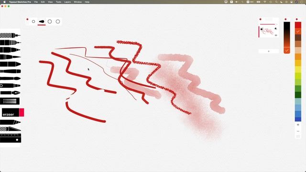Pick the light green swatch

pos(298,82)
